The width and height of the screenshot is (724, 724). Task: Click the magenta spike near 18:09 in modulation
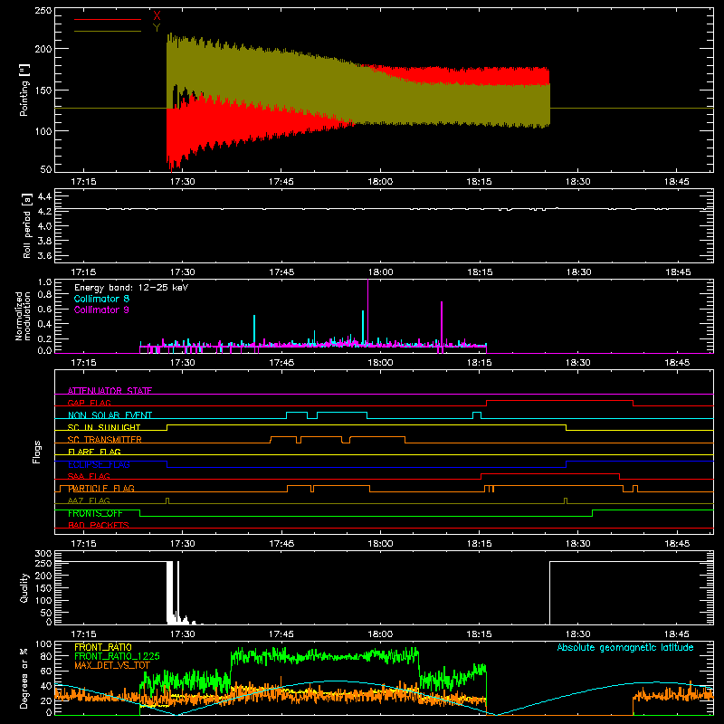[x=442, y=323]
